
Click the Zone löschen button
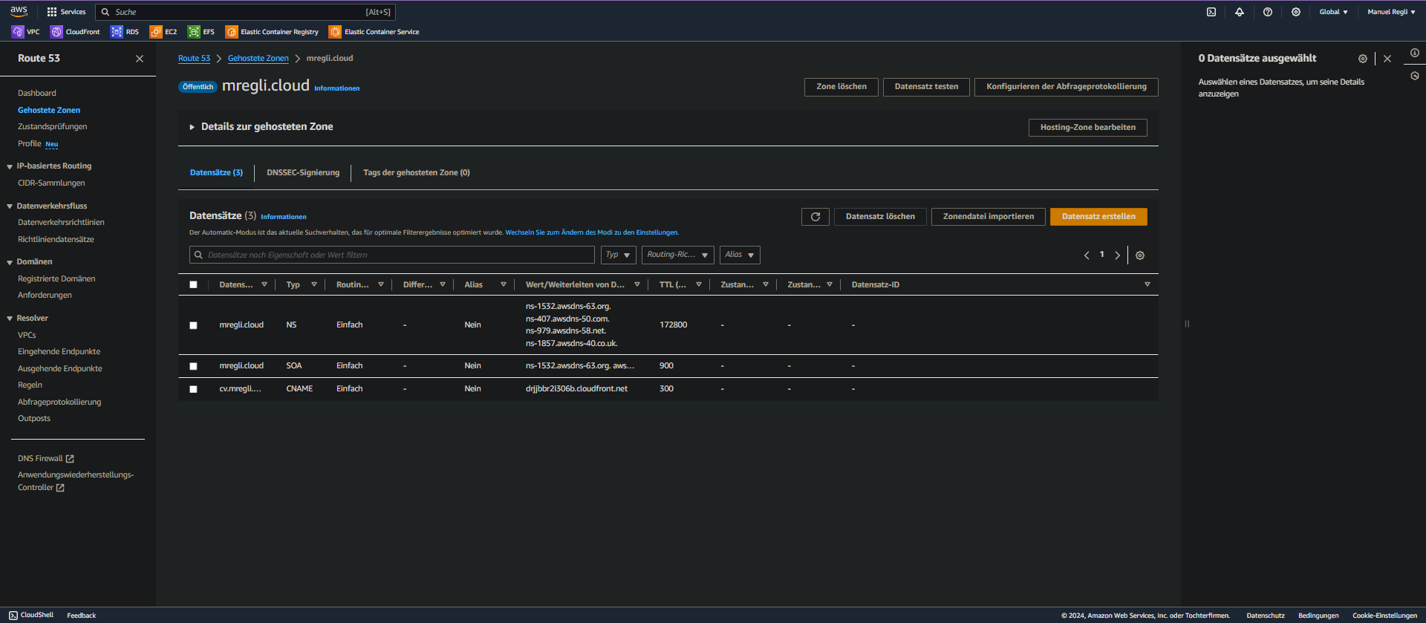coord(841,87)
